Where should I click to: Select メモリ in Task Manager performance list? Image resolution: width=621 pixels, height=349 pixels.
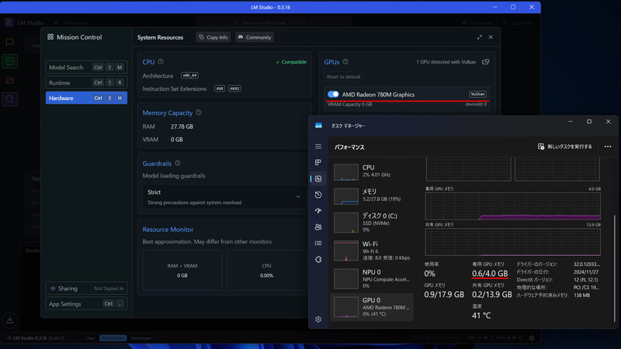pos(372,196)
